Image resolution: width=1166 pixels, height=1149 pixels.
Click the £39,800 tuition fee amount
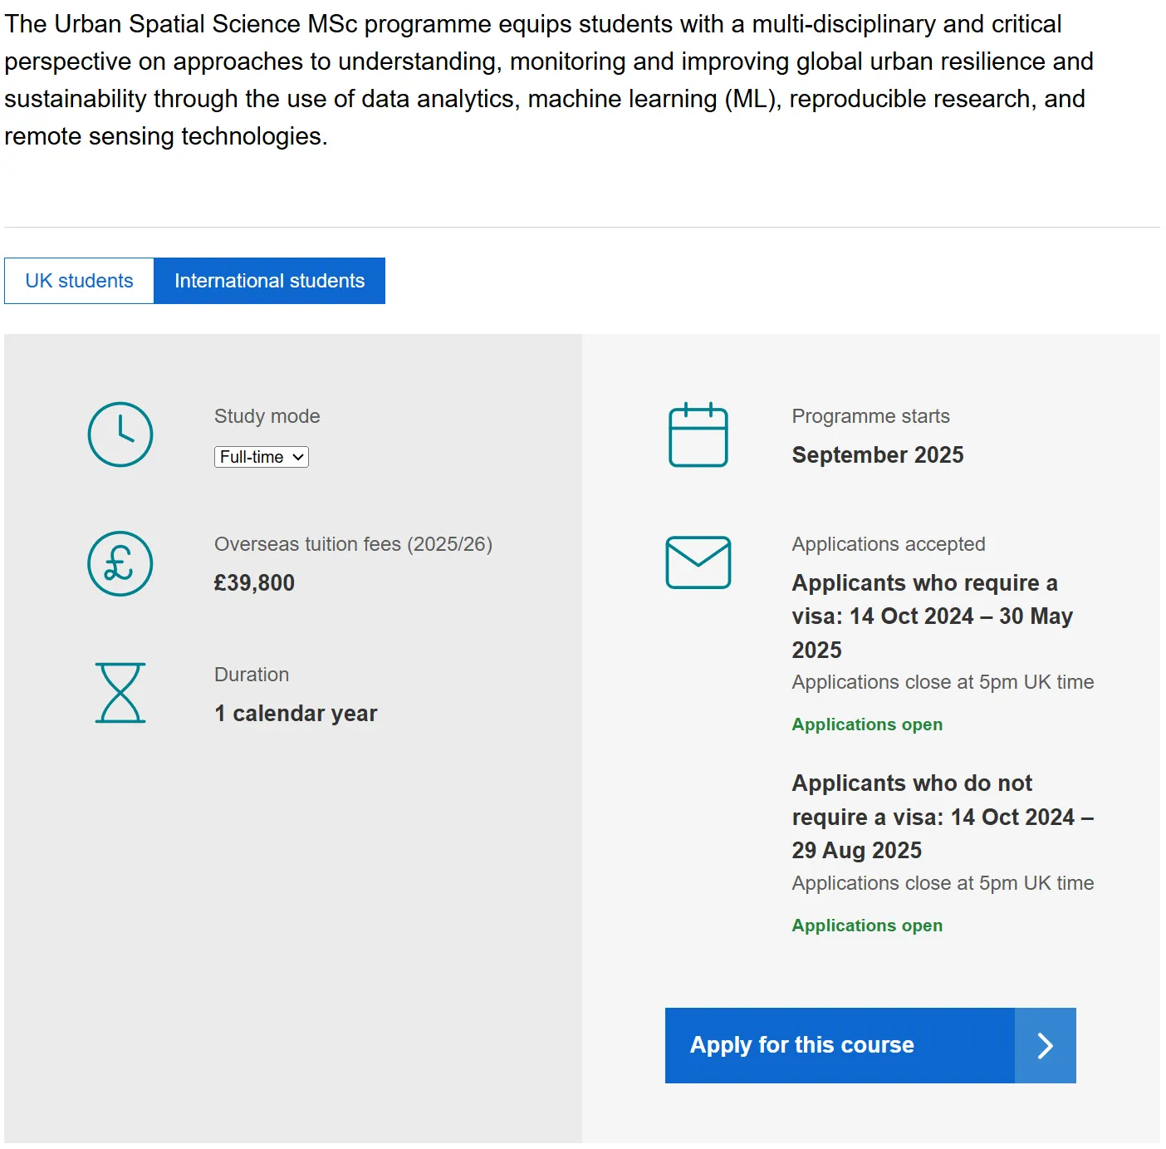(254, 583)
